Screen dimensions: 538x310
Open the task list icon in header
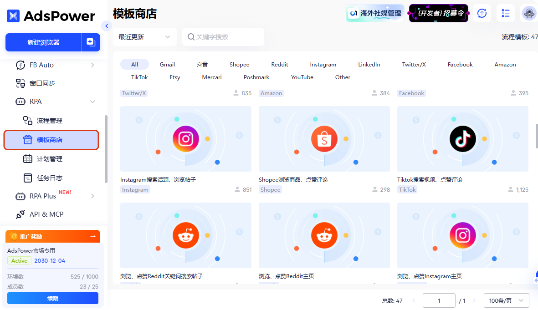click(x=505, y=13)
